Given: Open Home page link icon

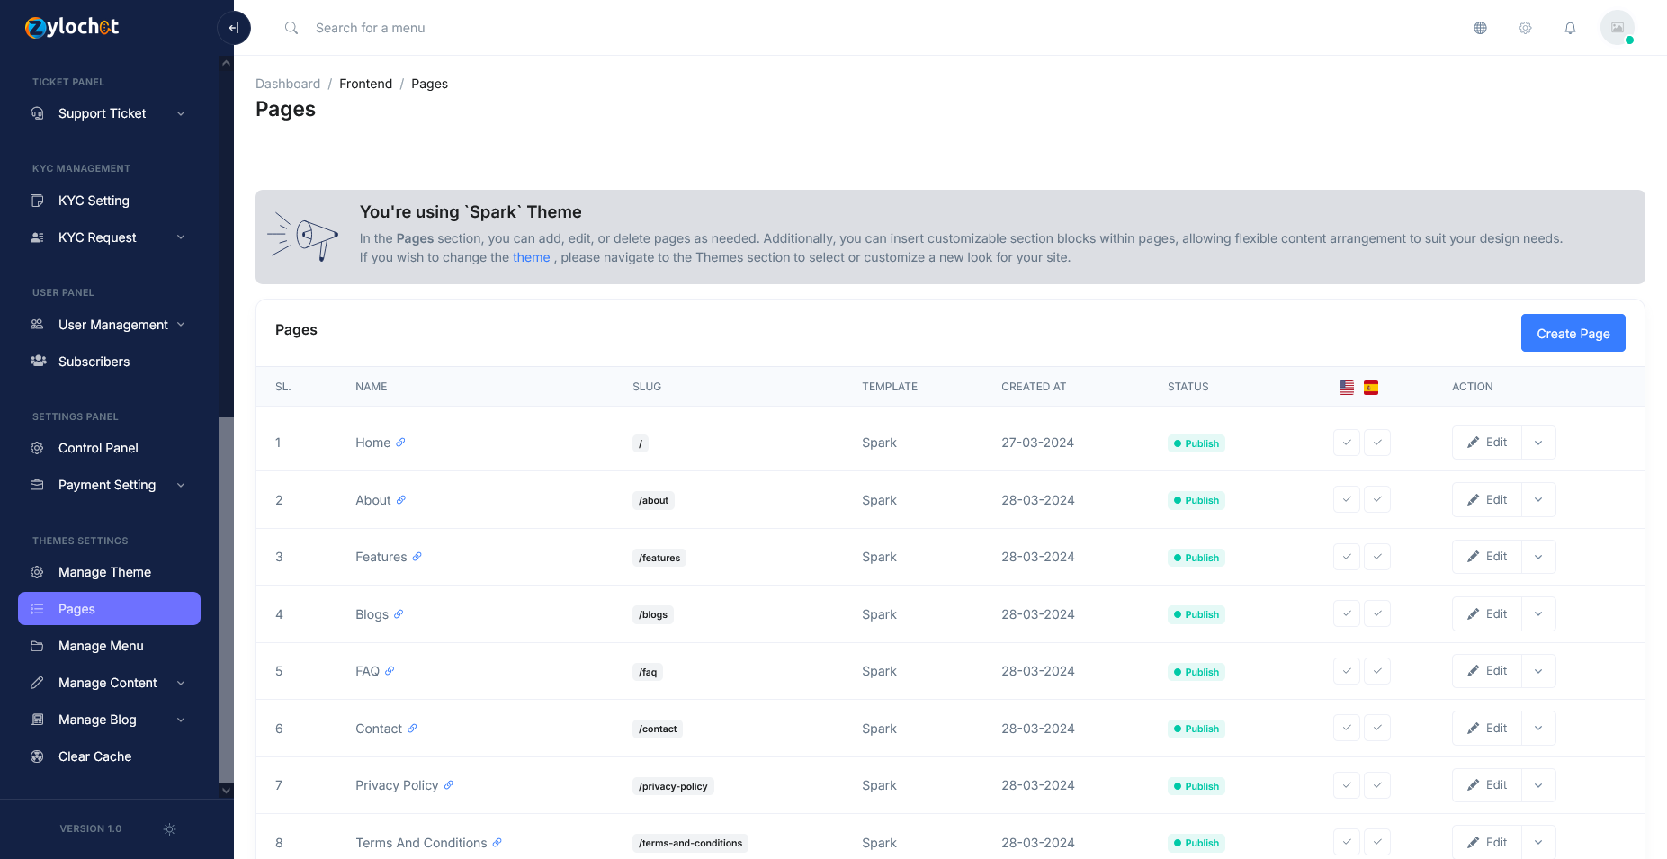Looking at the screenshot, I should point(400,442).
